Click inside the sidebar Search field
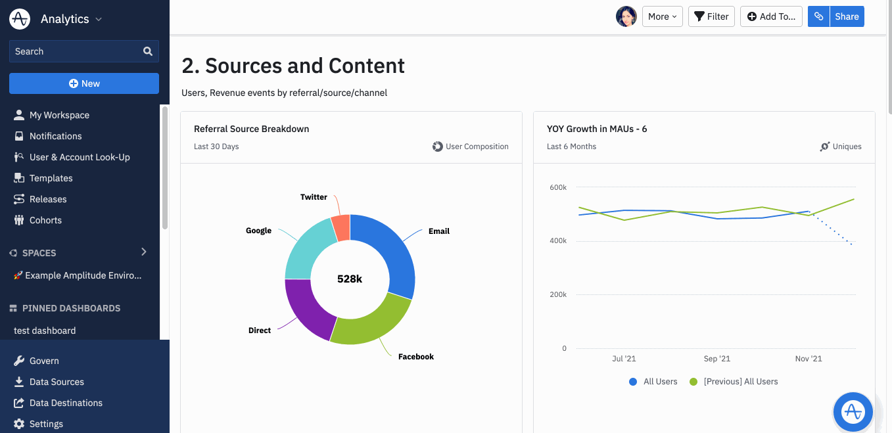 (x=72, y=51)
